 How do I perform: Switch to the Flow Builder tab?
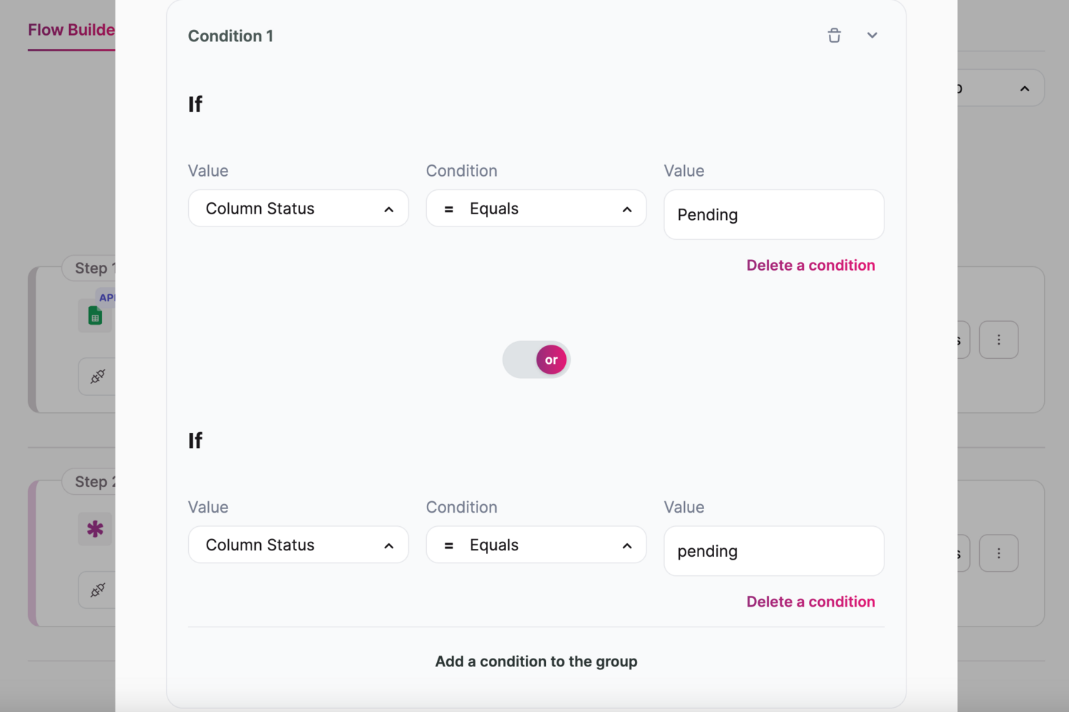pos(71,30)
